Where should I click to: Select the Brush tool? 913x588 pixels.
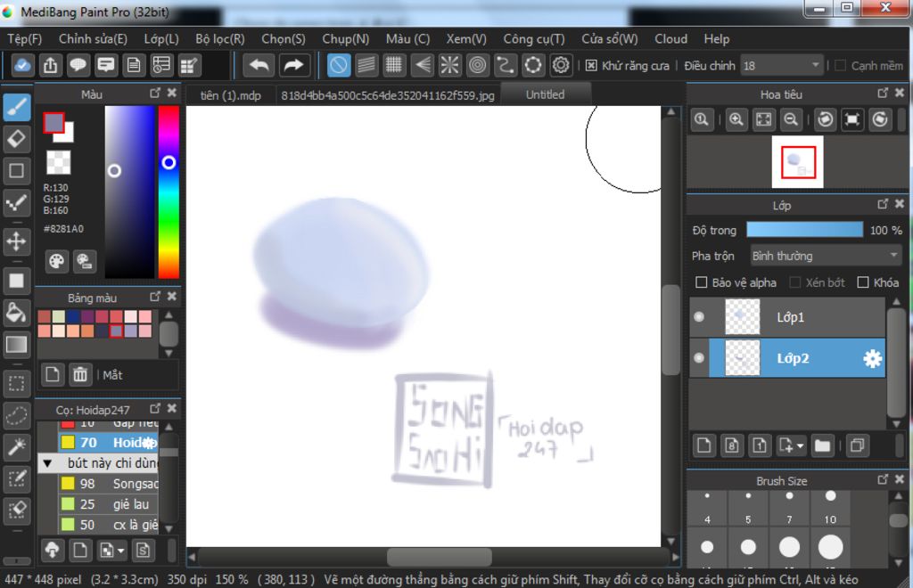(x=16, y=107)
